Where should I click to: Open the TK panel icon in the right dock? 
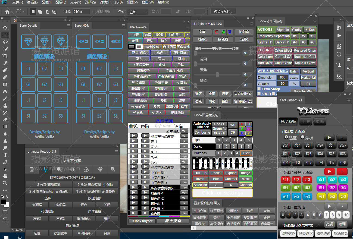pos(339,76)
